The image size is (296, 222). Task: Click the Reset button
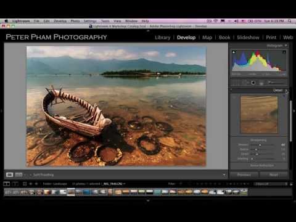274,175
